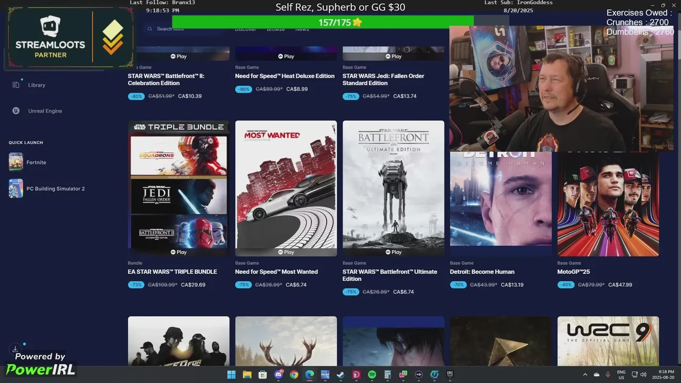The height and width of the screenshot is (383, 681).
Task: Click the Epic Games Launcher taskbar icon
Action: pos(450,374)
